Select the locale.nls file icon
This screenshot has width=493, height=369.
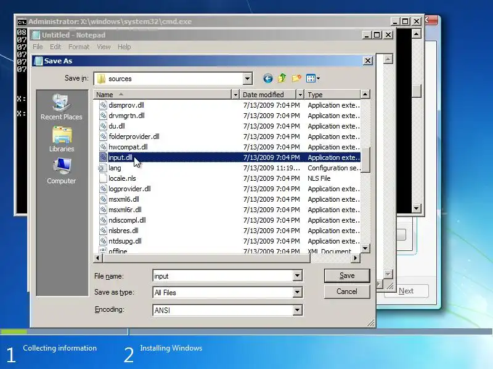click(103, 178)
